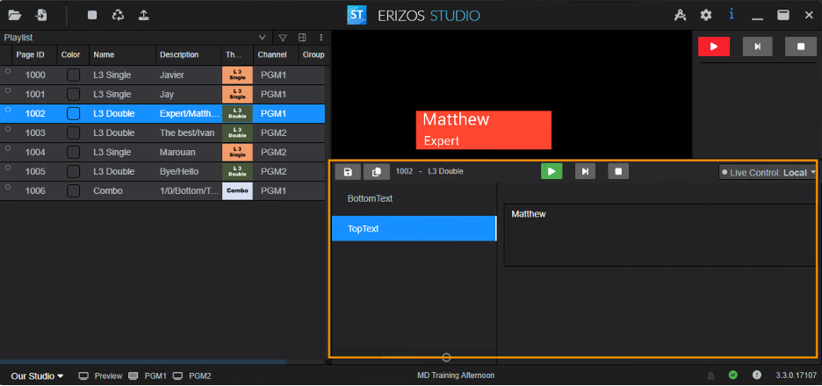Toggle the status circle for page 1000

point(8,74)
